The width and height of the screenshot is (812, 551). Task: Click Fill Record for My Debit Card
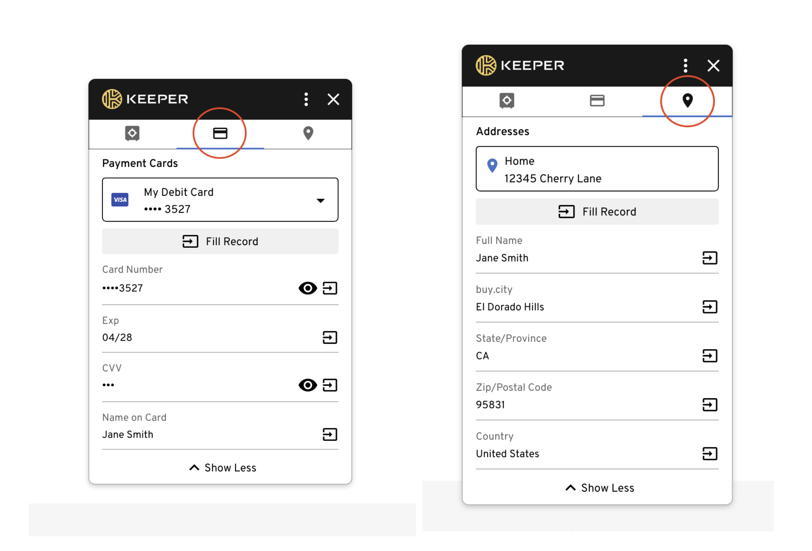(x=220, y=241)
